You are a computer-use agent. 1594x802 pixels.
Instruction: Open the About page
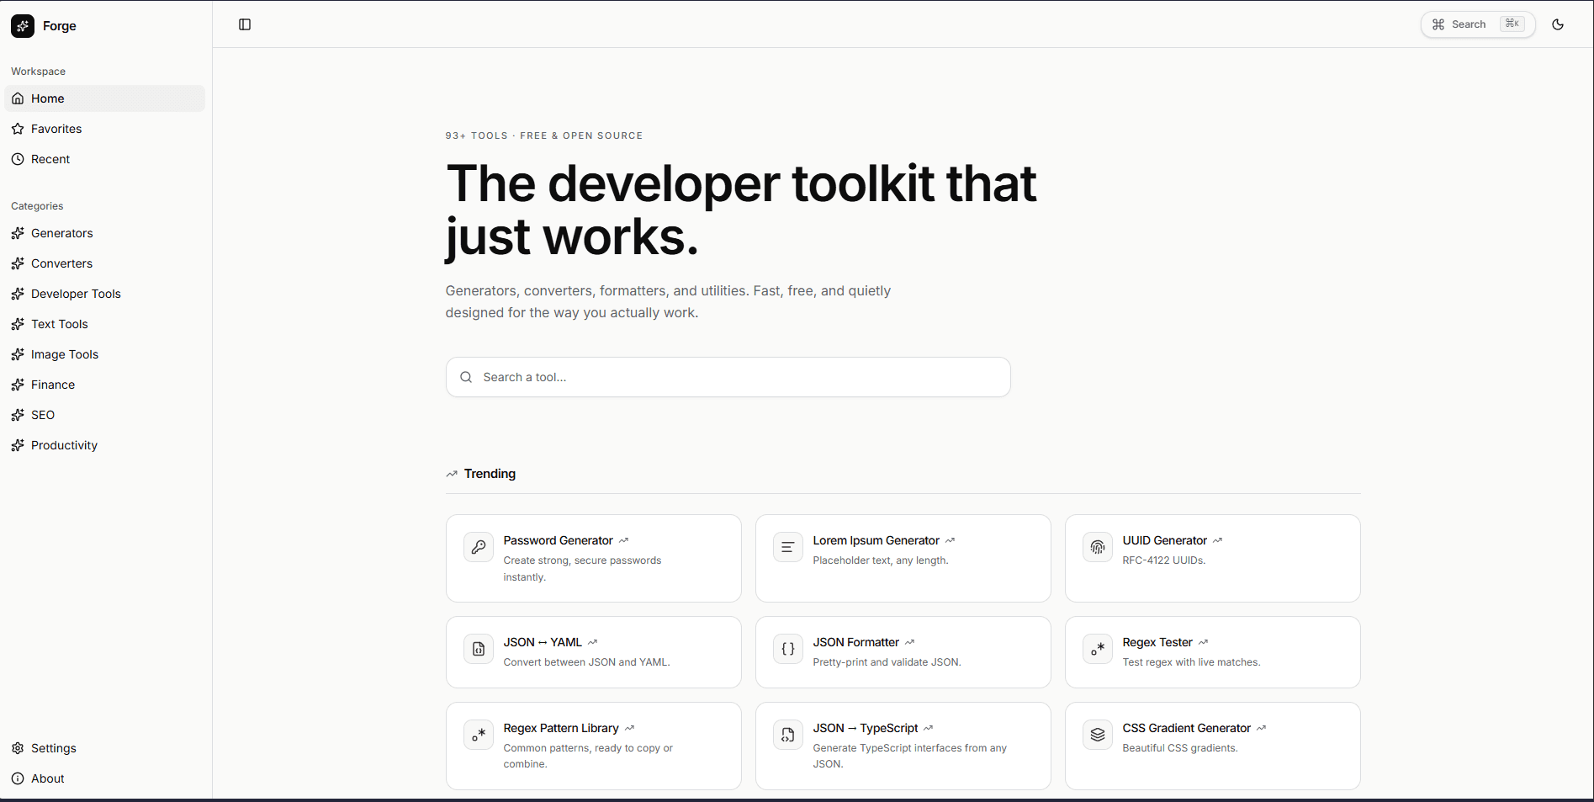point(105,778)
